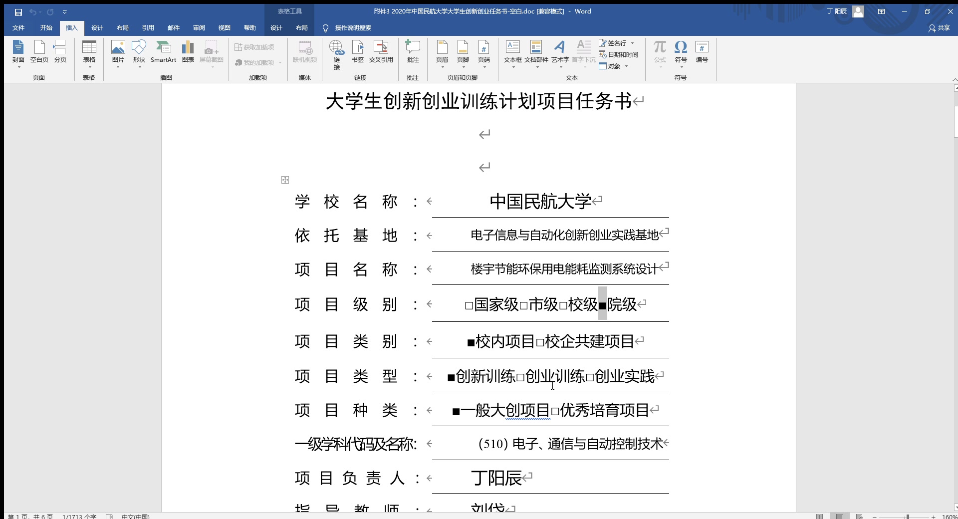Insert date via 日期和时间 button
The height and width of the screenshot is (519, 958).
pyautogui.click(x=619, y=54)
